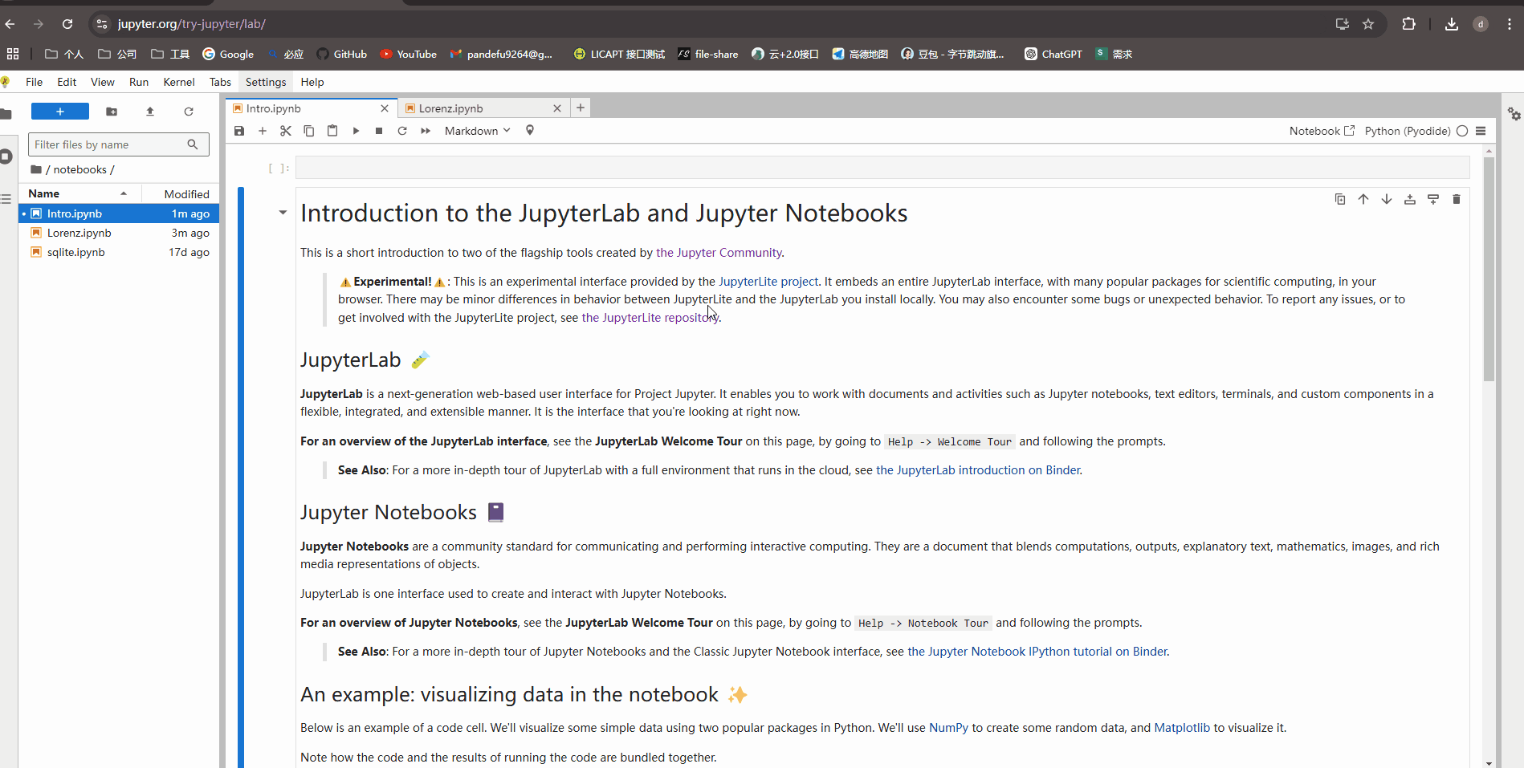Viewport: 1524px width, 768px height.
Task: Collapse the Introduction heading section arrow
Action: [x=283, y=213]
